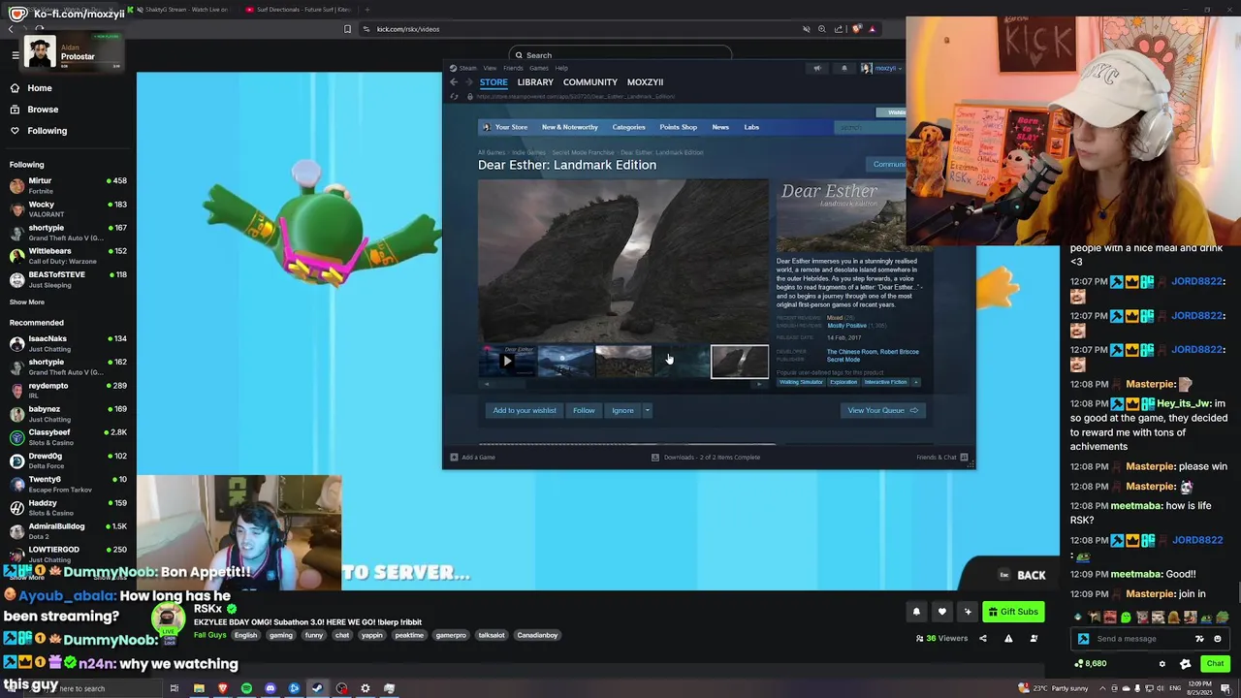
Task: Open The Chinese Room developer link
Action: [852, 352]
